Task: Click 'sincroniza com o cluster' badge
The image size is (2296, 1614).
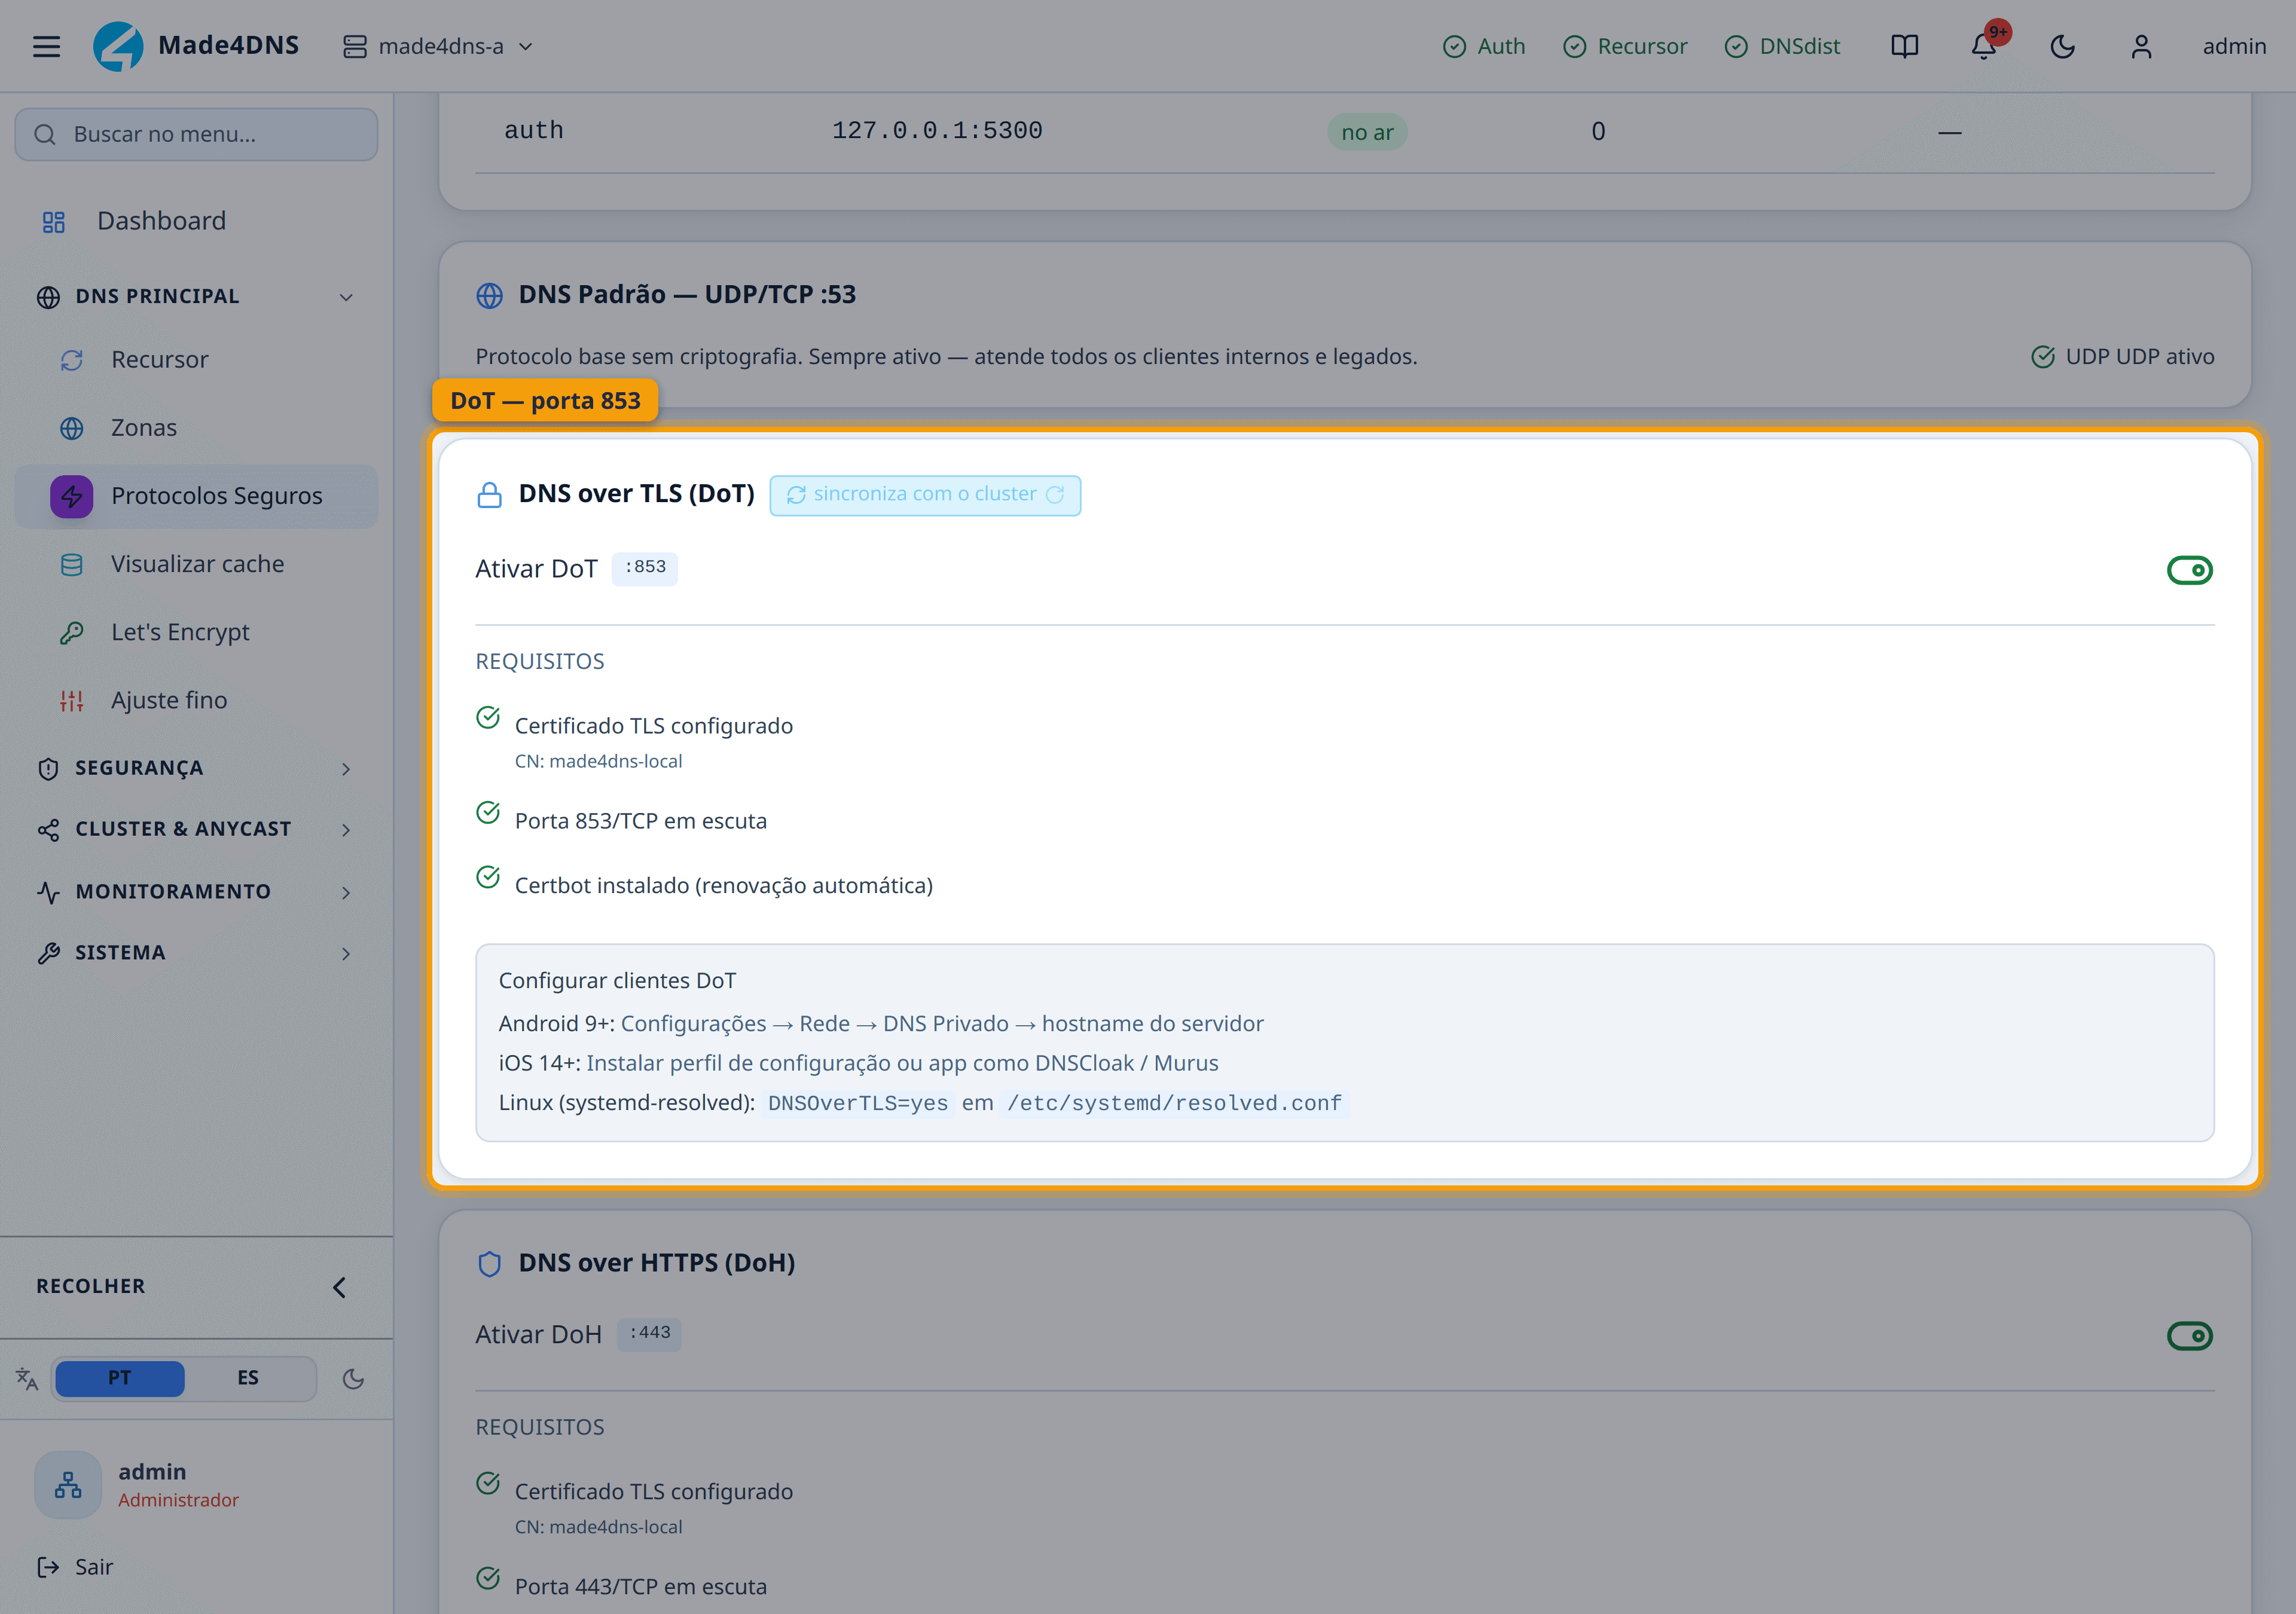Action: [x=925, y=495]
